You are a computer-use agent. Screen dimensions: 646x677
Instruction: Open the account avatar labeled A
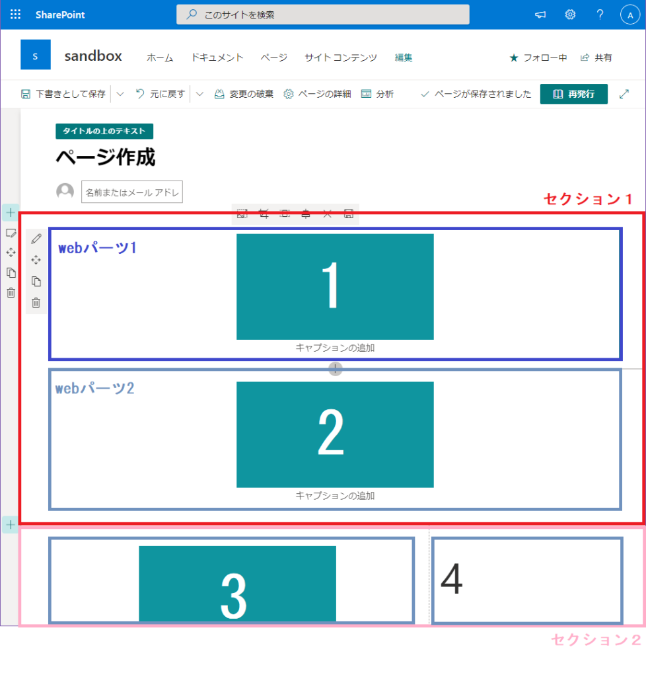tap(629, 15)
